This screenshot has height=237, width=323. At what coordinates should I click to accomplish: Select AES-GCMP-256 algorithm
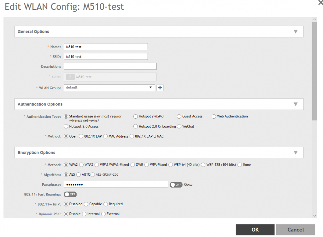[x=93, y=175]
